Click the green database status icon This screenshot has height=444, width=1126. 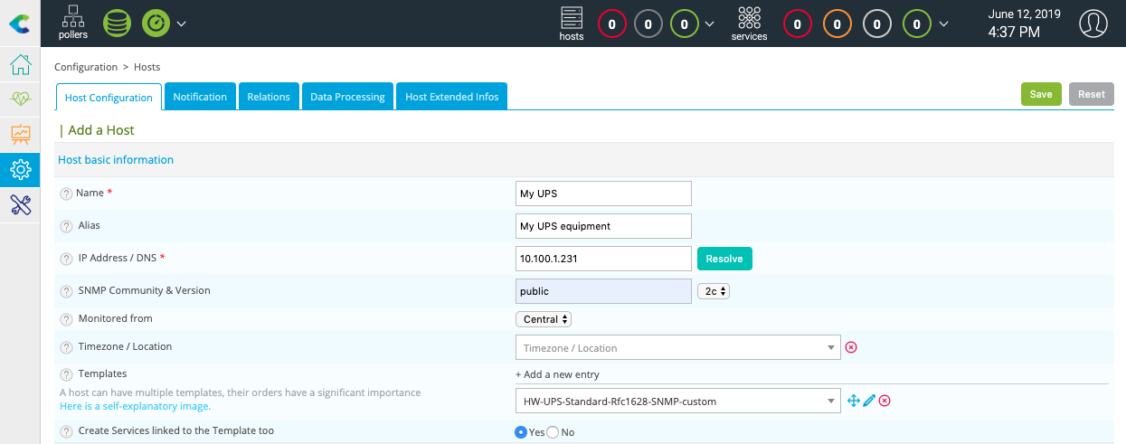click(117, 23)
